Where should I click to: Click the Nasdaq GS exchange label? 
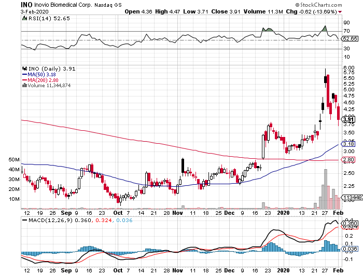(x=108, y=5)
